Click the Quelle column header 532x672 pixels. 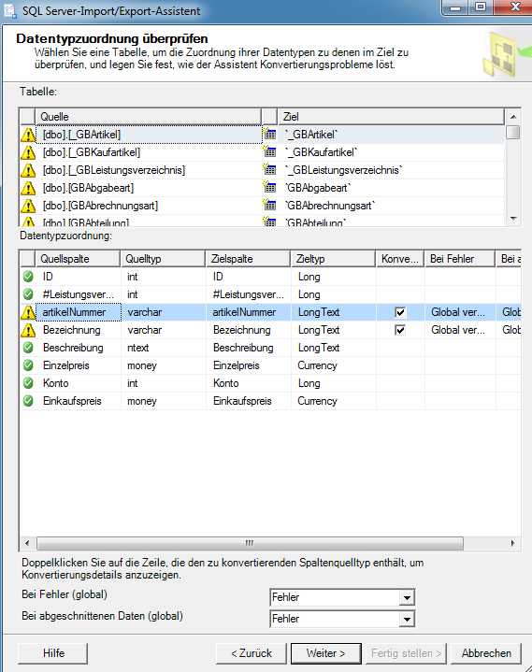pos(148,117)
